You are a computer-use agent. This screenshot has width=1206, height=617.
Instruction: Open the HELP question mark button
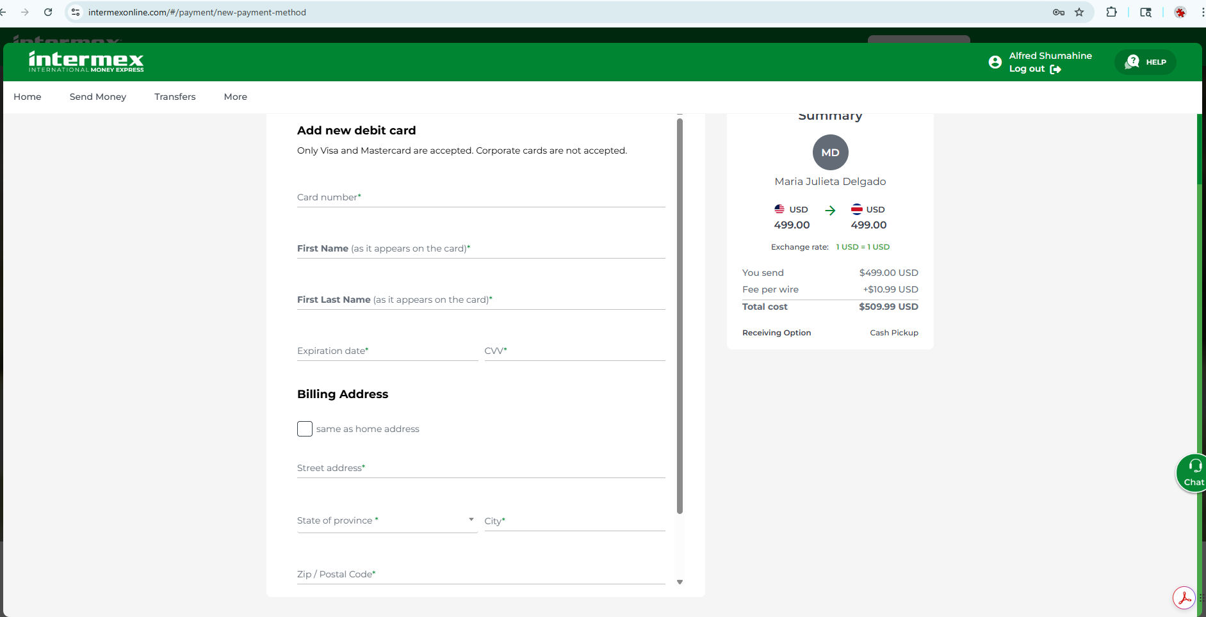coord(1145,62)
